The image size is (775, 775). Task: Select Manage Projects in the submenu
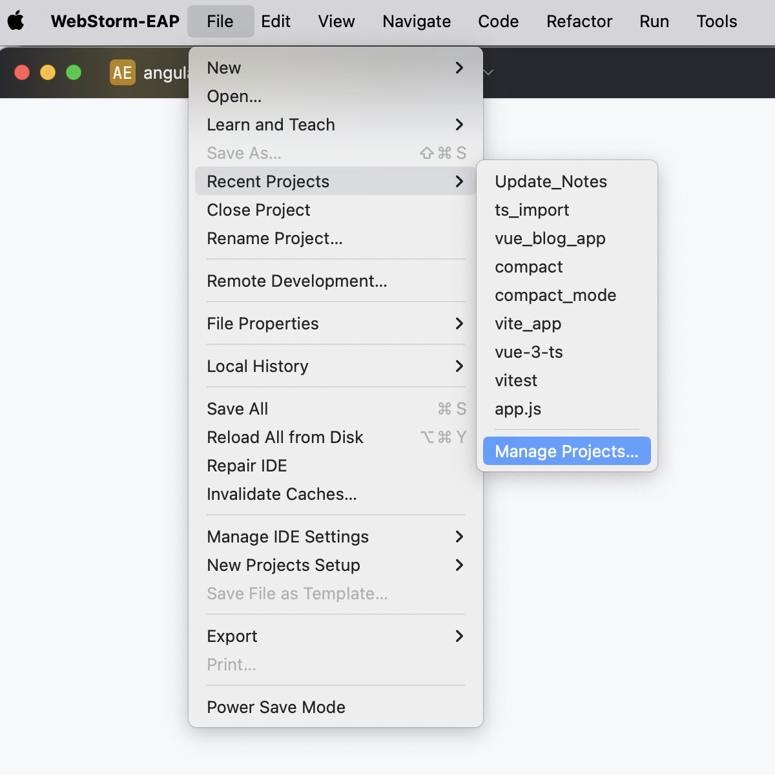566,451
